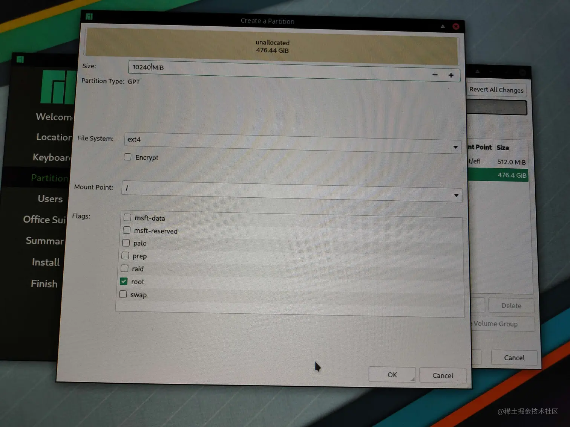
Task: Click the shade/roll-up icon in dialog titlebar
Action: [x=443, y=26]
